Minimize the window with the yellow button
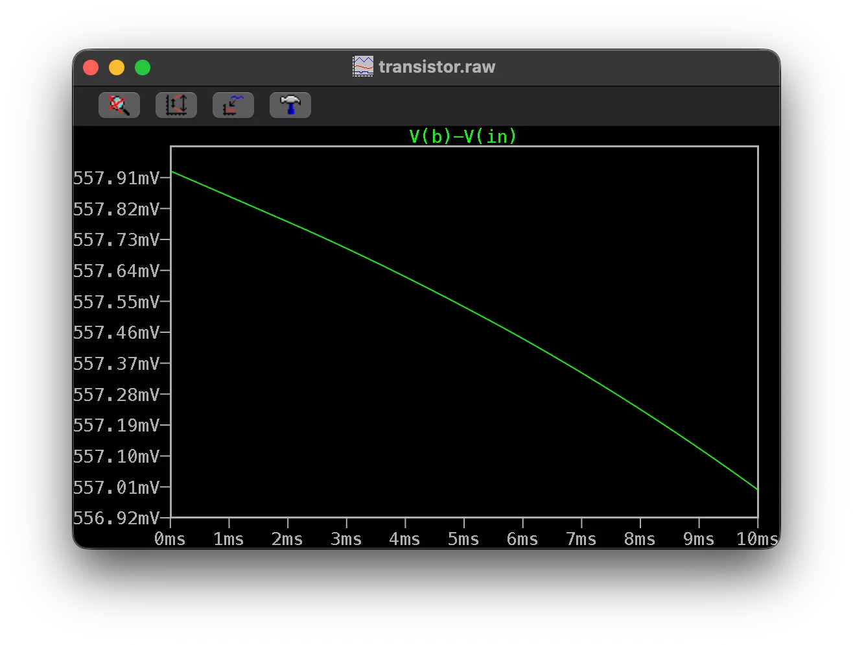This screenshot has width=853, height=645. (117, 67)
